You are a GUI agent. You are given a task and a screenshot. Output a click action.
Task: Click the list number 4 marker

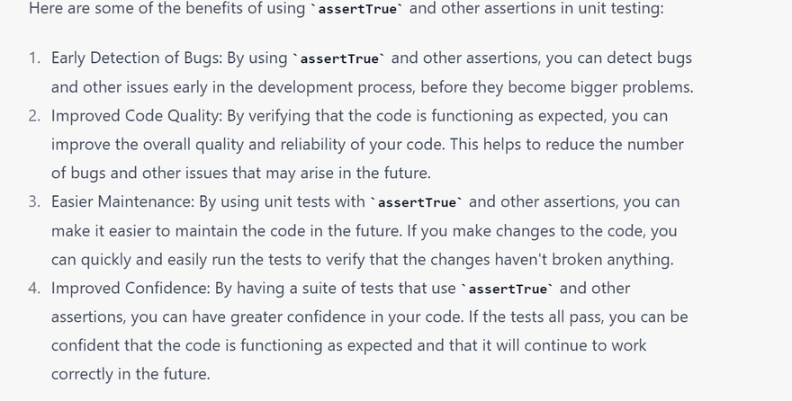click(x=34, y=289)
